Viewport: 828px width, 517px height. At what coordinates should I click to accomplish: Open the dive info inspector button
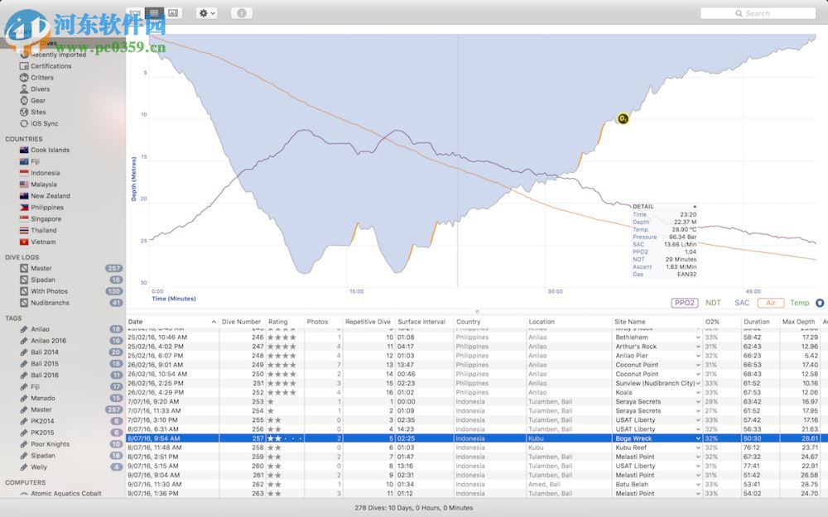[240, 13]
